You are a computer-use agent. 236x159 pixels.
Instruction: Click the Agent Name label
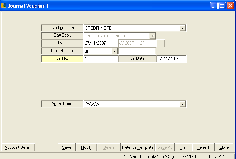click(x=62, y=104)
